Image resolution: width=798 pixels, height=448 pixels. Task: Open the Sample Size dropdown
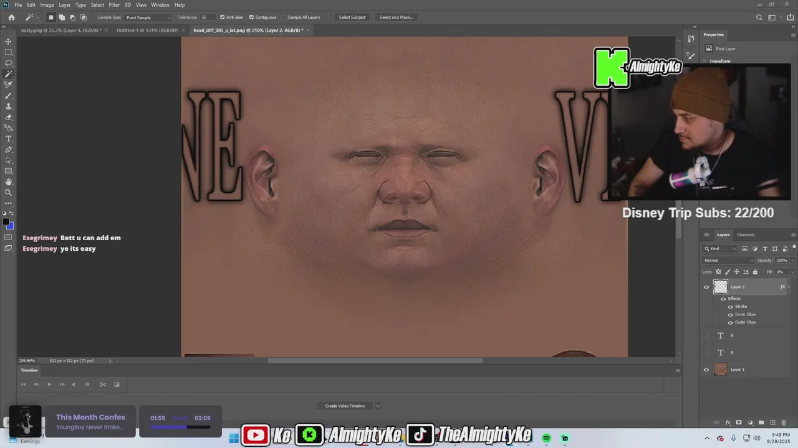pos(148,17)
